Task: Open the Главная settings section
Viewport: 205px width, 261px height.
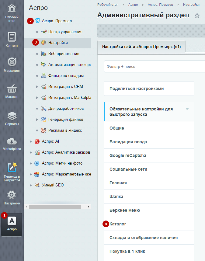Action: point(149,183)
